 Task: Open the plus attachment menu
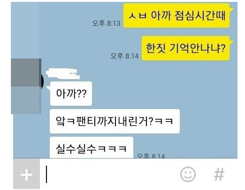click(x=26, y=174)
